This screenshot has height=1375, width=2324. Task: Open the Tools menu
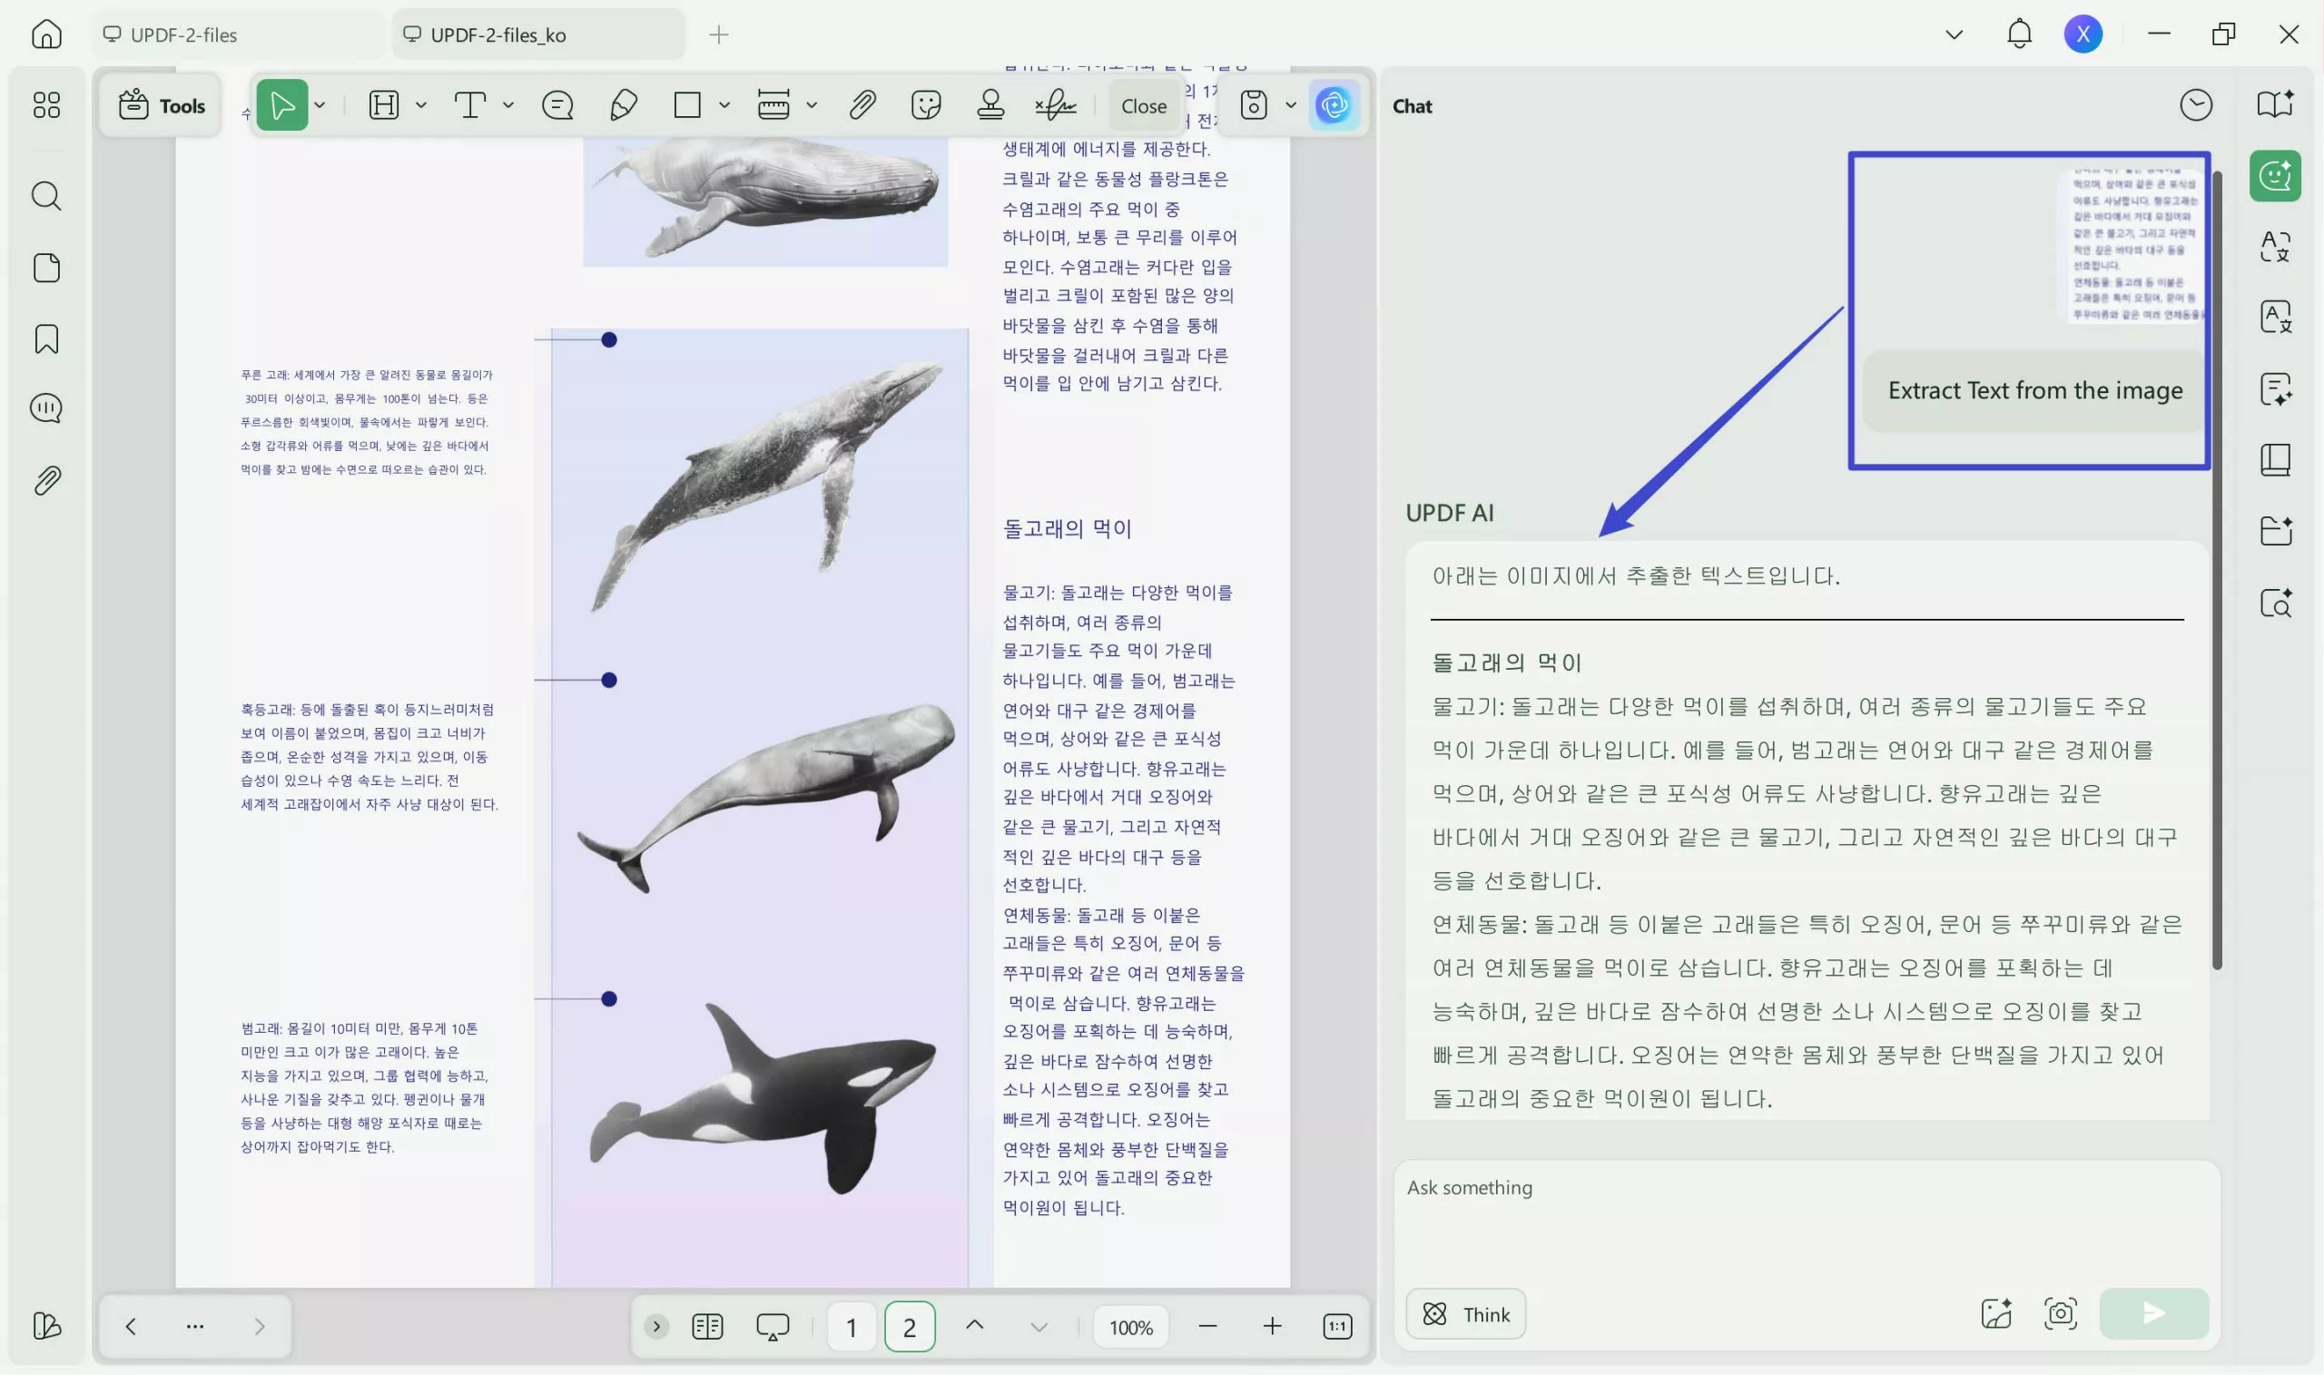[162, 105]
